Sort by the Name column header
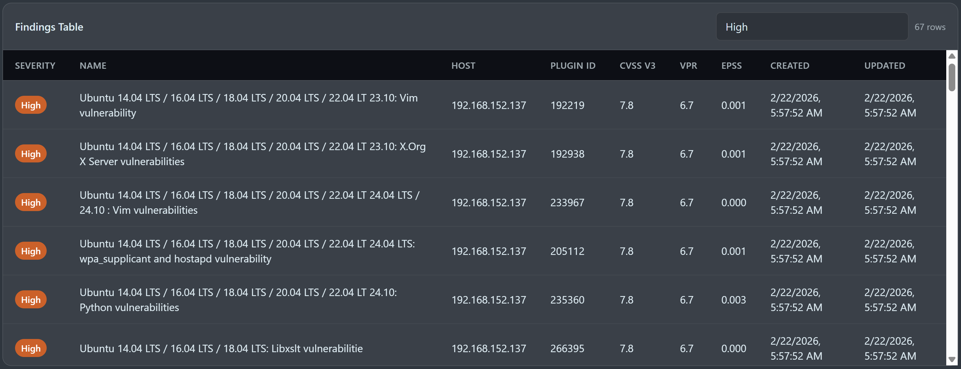The width and height of the screenshot is (961, 369). coord(93,66)
